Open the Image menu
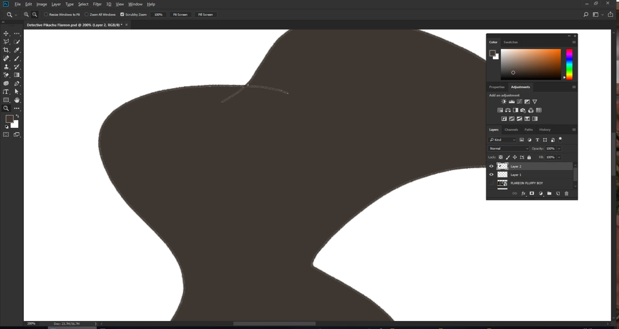The image size is (619, 329). tap(42, 4)
